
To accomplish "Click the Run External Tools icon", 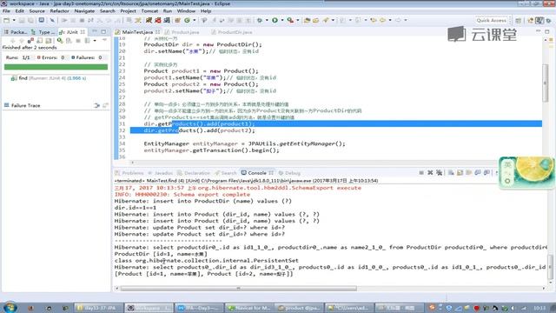I will 290,20.
